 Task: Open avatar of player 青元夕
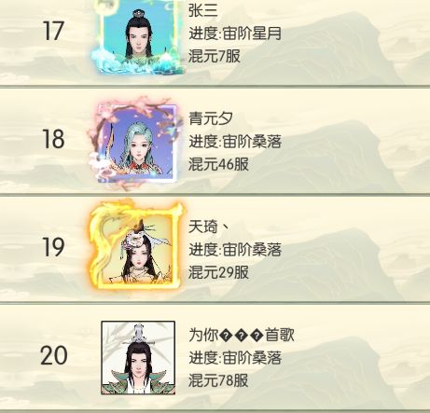(x=135, y=143)
